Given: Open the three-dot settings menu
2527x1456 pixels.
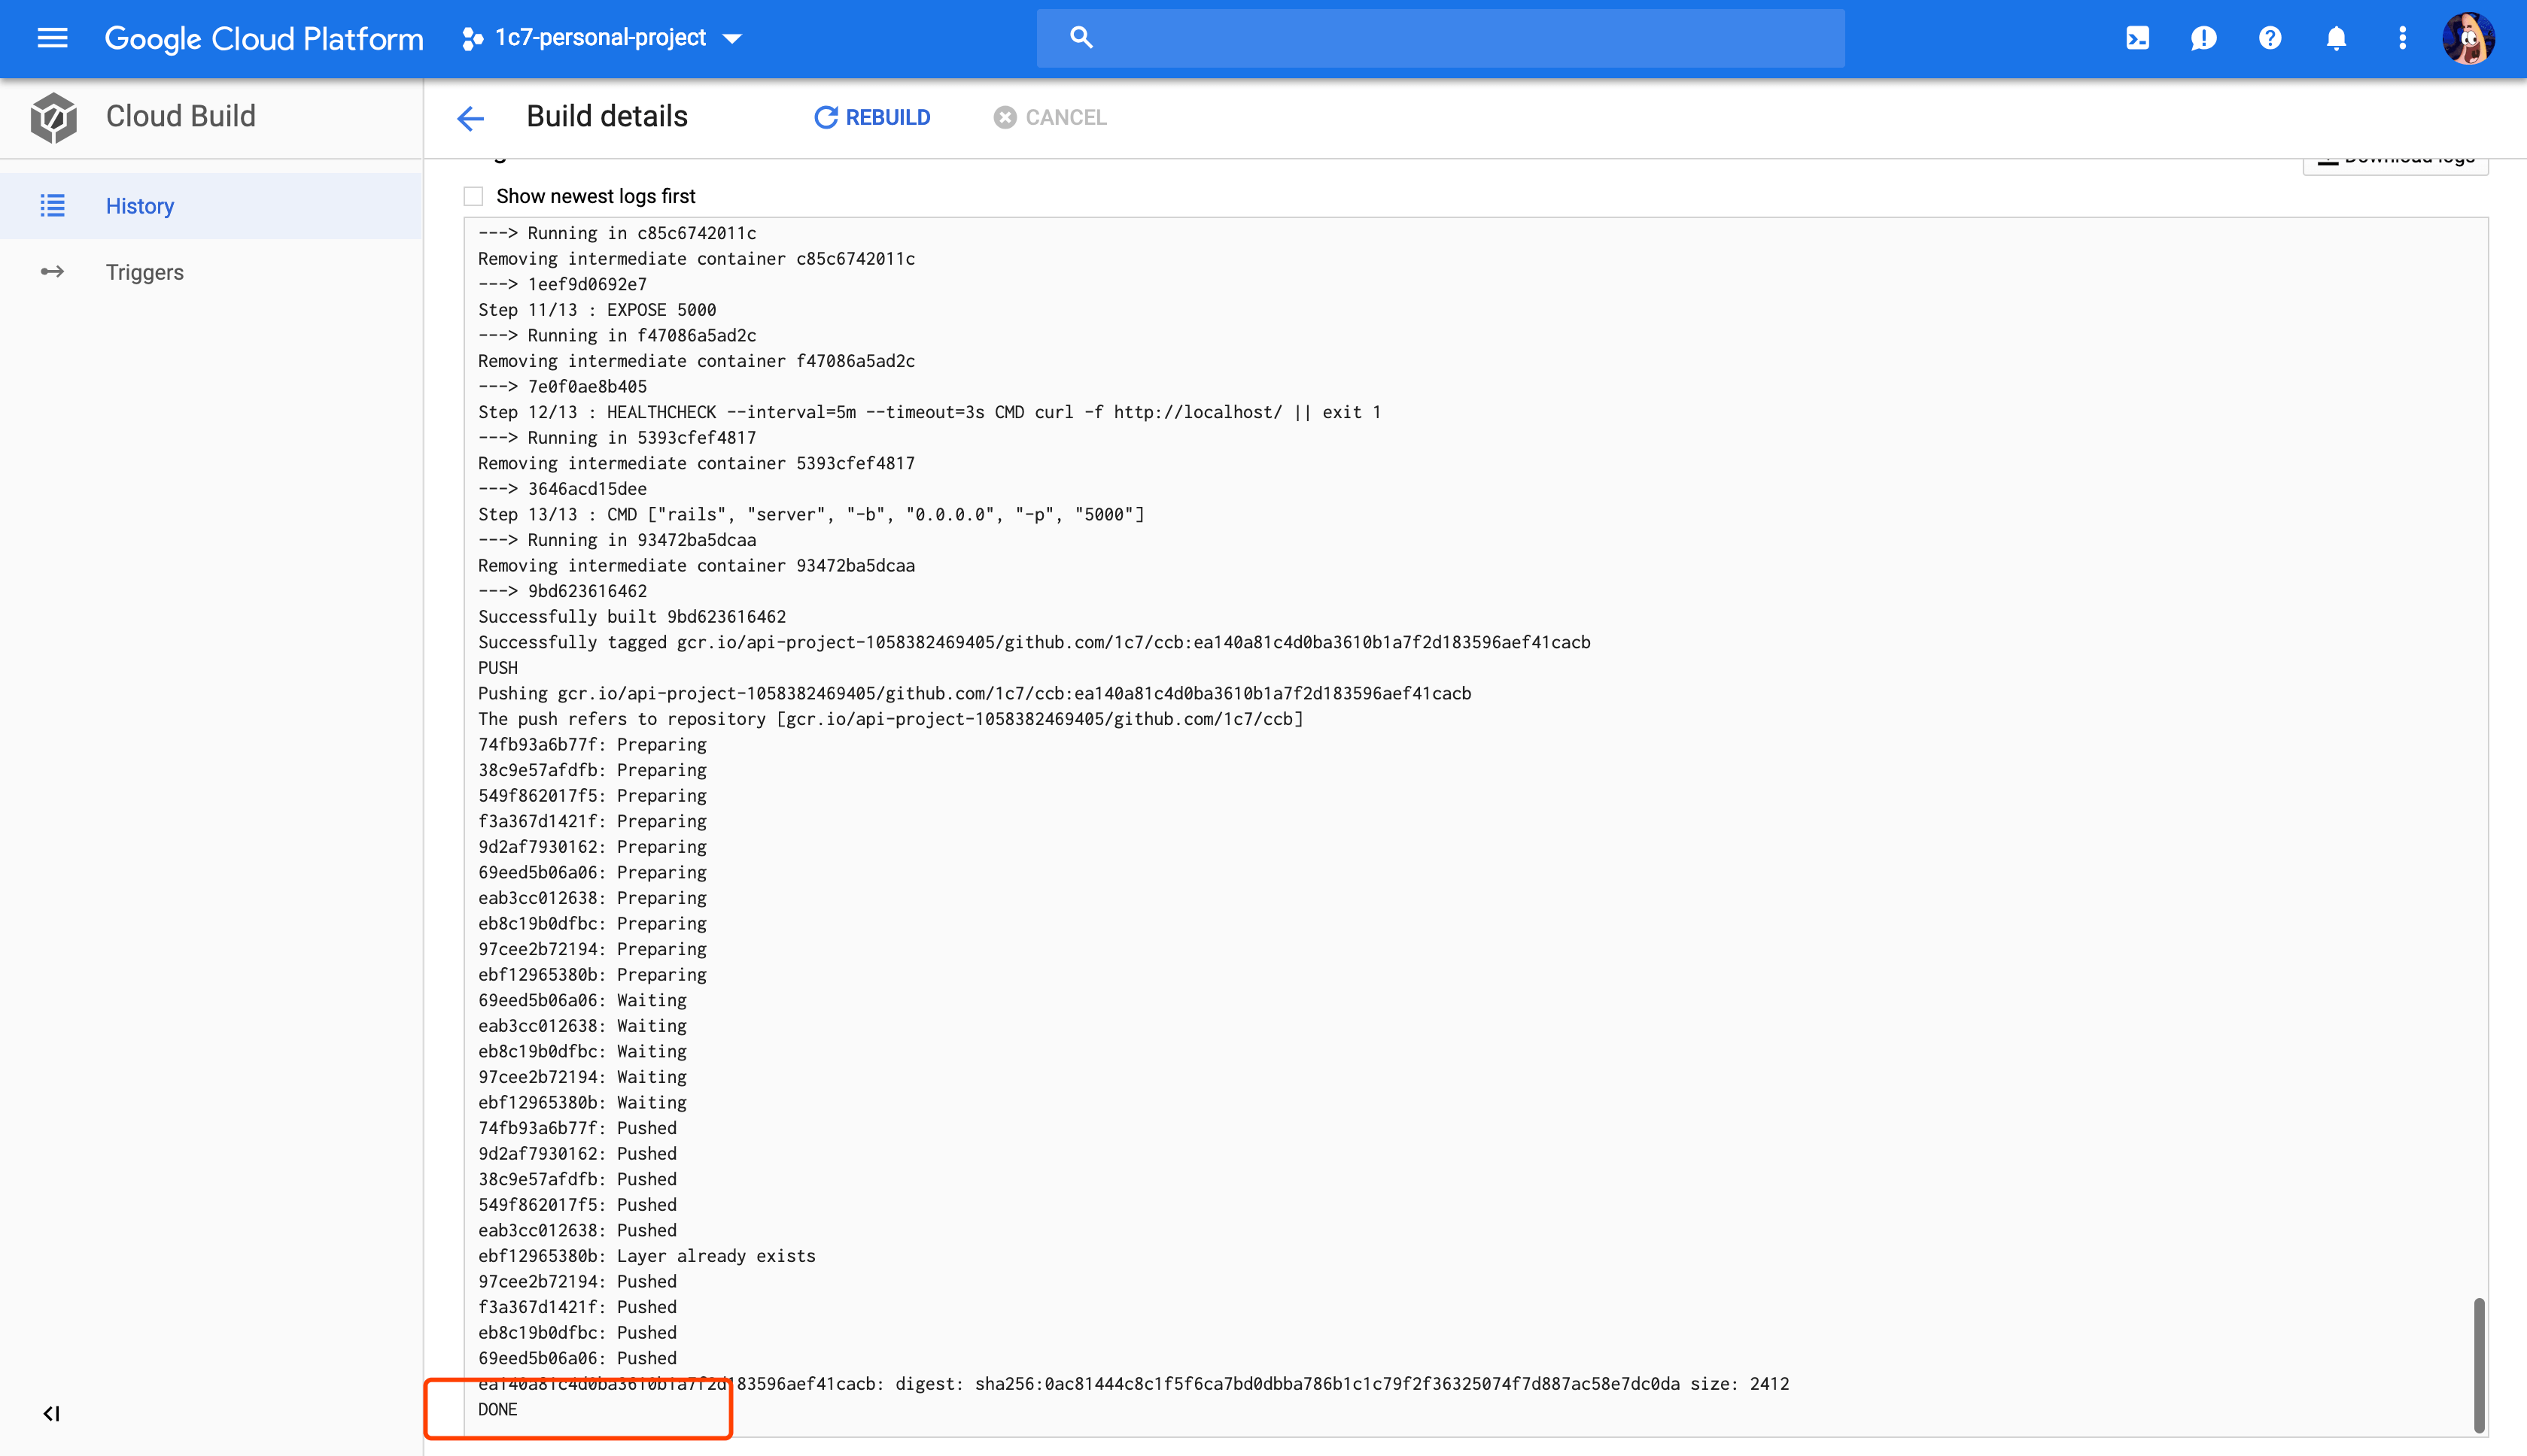Looking at the screenshot, I should click(2402, 38).
